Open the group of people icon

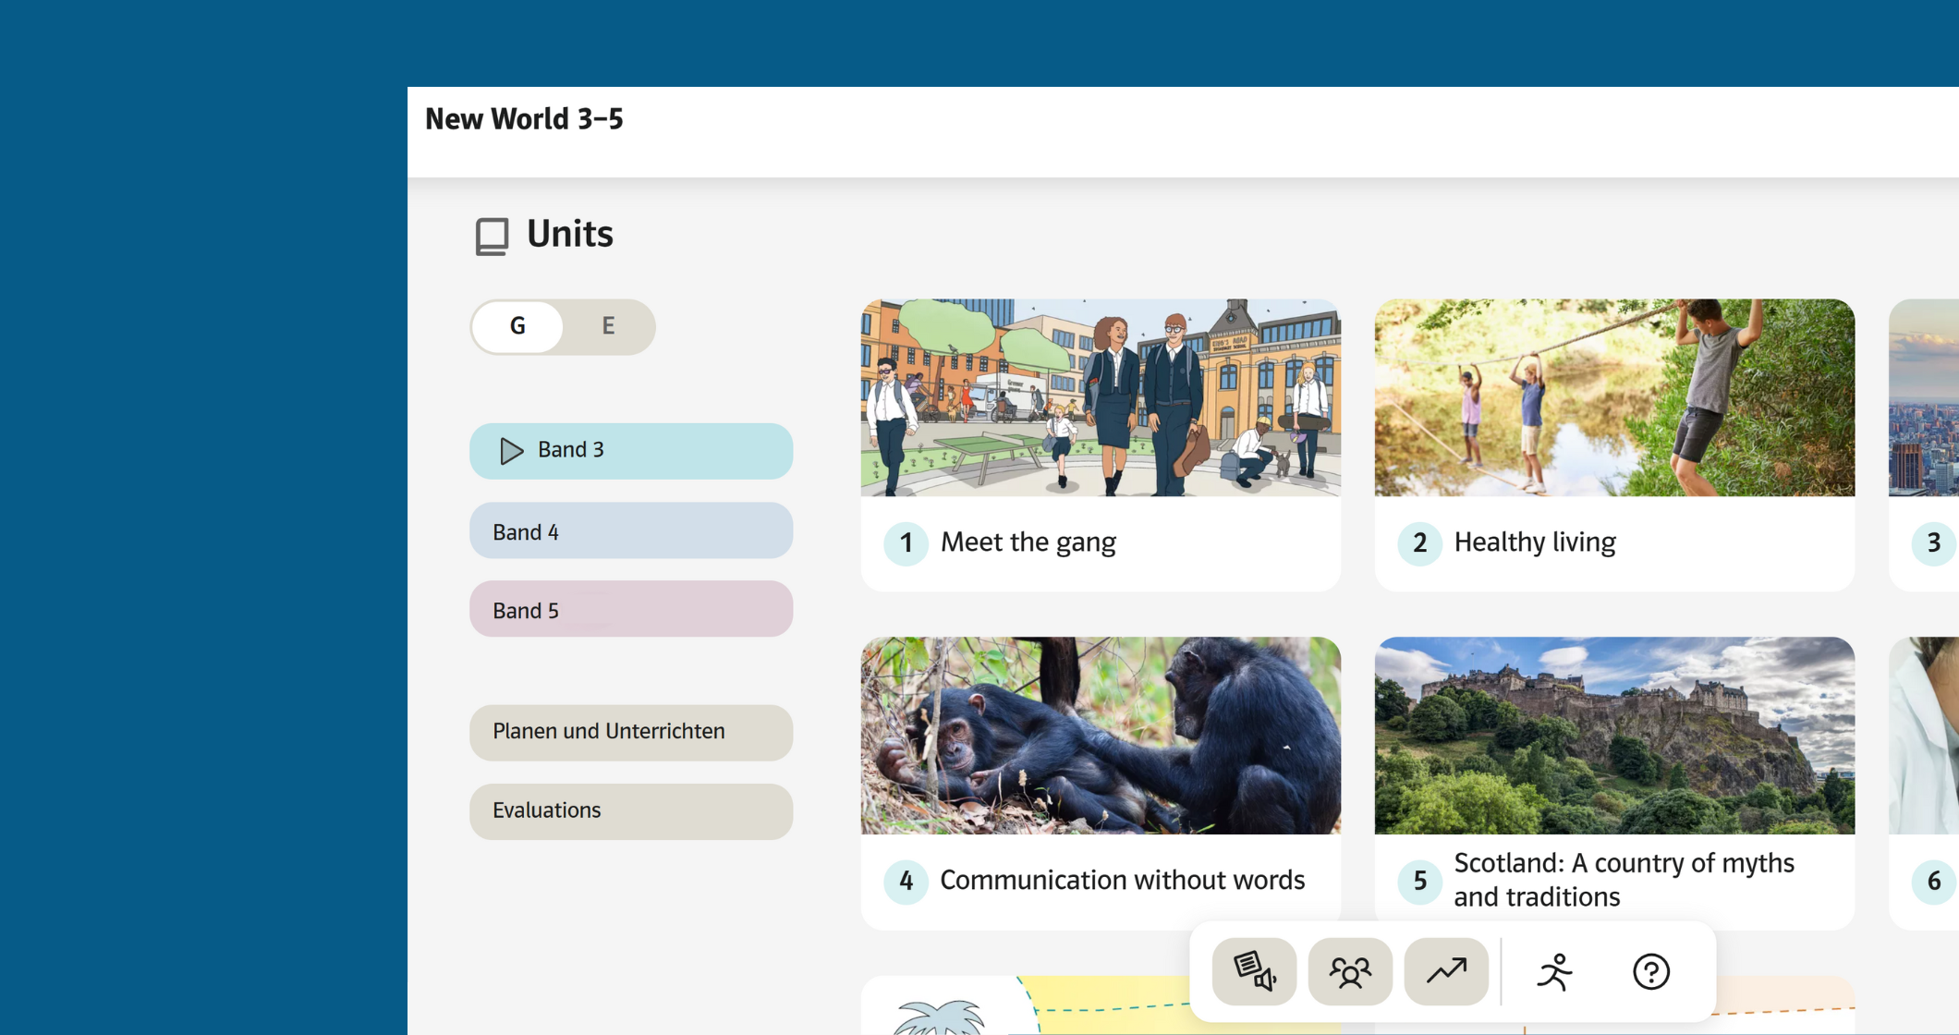[1350, 971]
